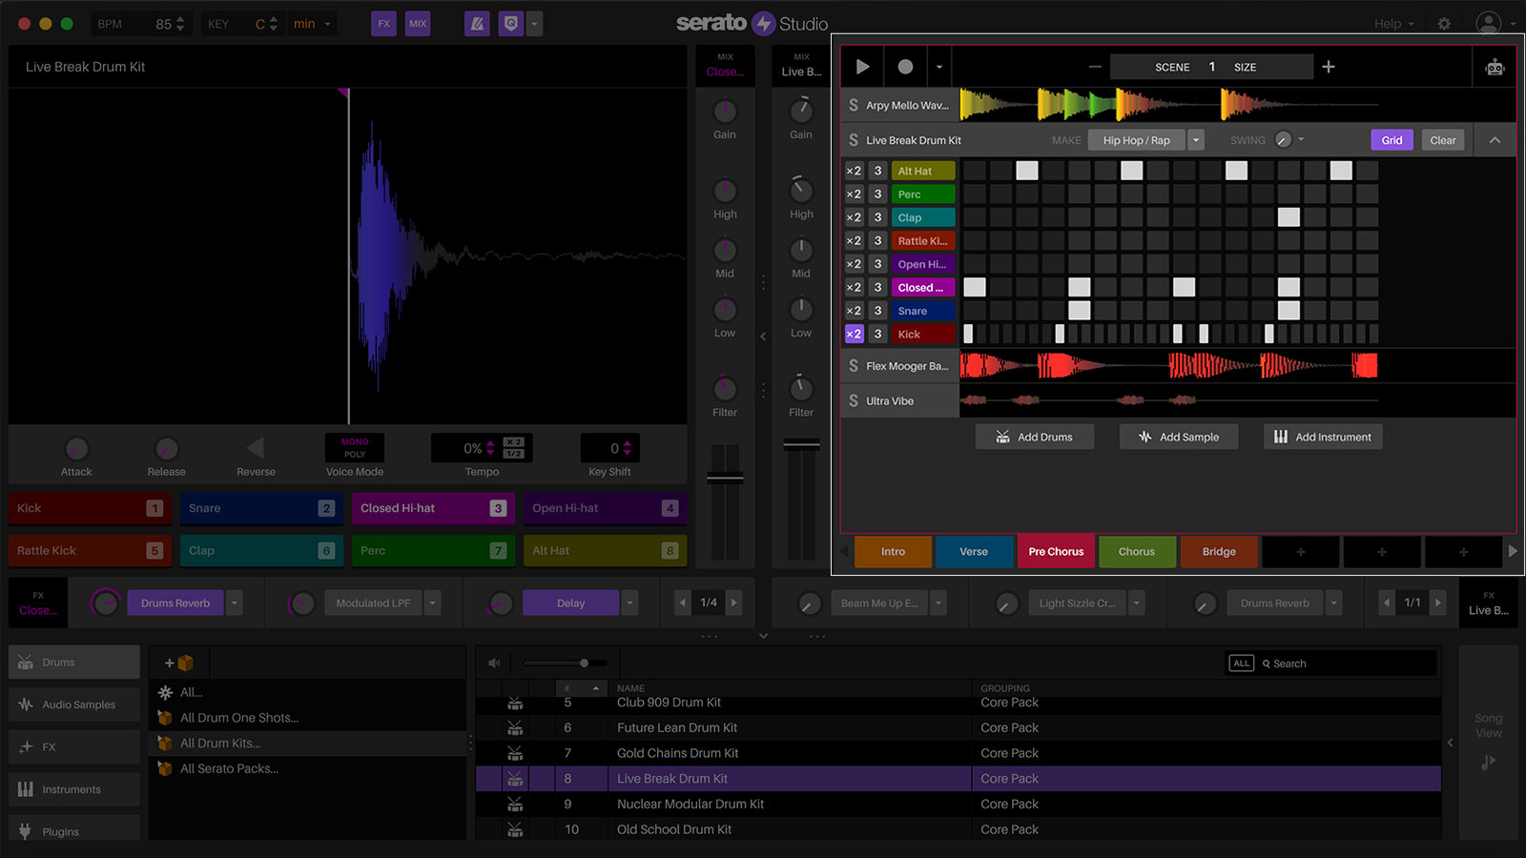
Task: Open the record options dropdown arrow
Action: (939, 67)
